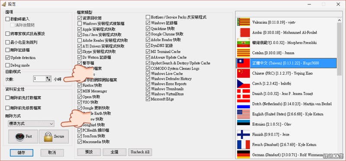The height and width of the screenshot is (161, 346).
Task: Click the Taiwan flag icon
Action: (243, 63)
